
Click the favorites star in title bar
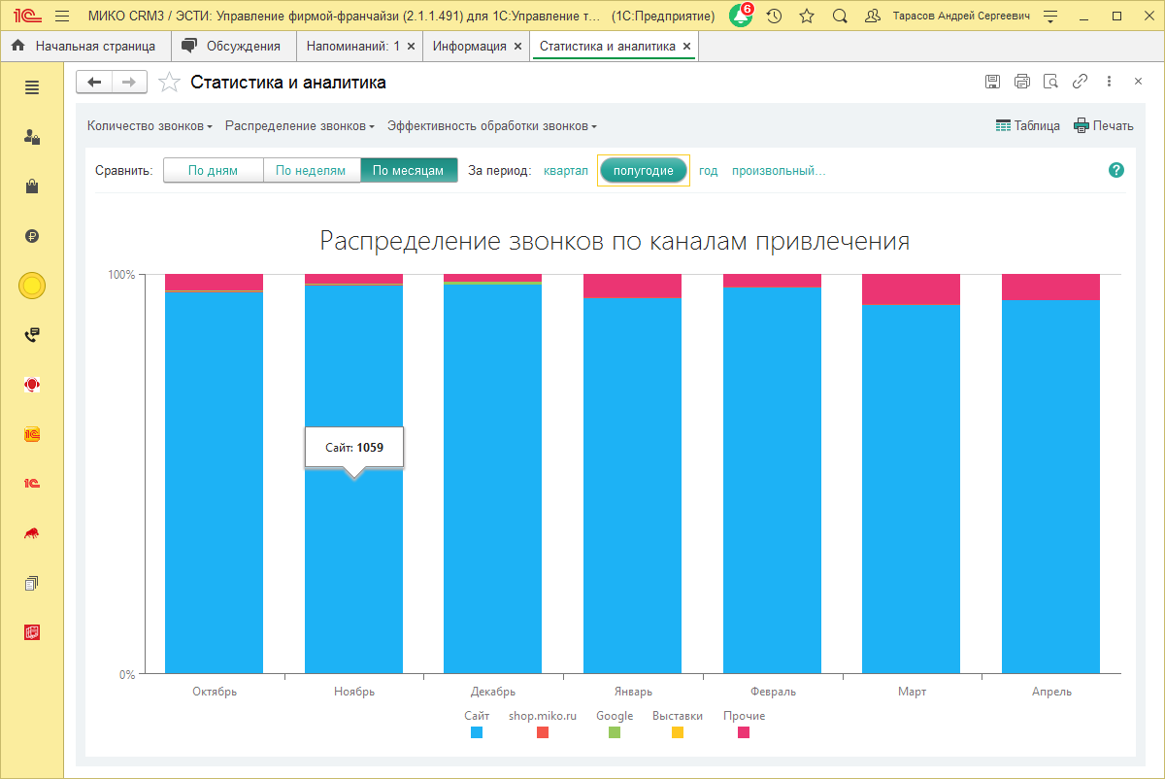click(807, 17)
